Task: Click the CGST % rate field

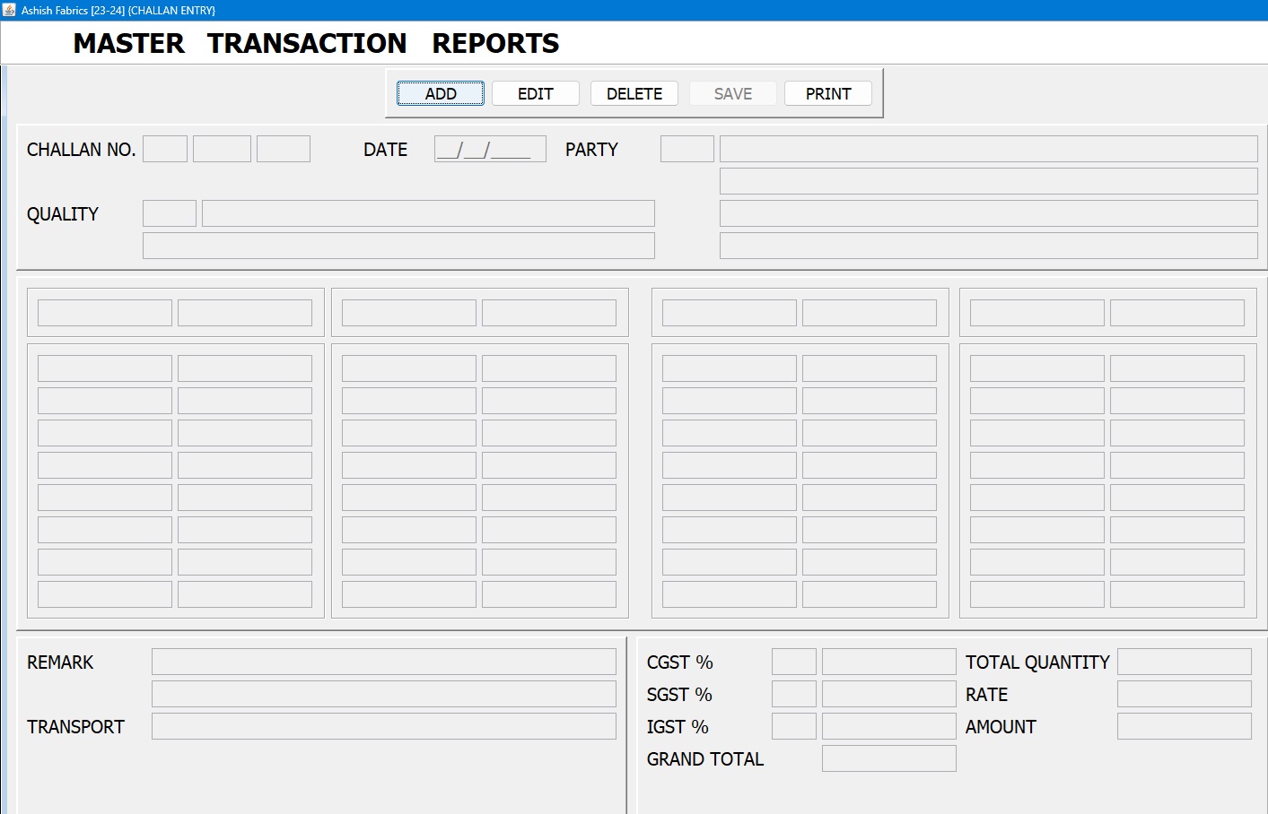Action: click(793, 662)
